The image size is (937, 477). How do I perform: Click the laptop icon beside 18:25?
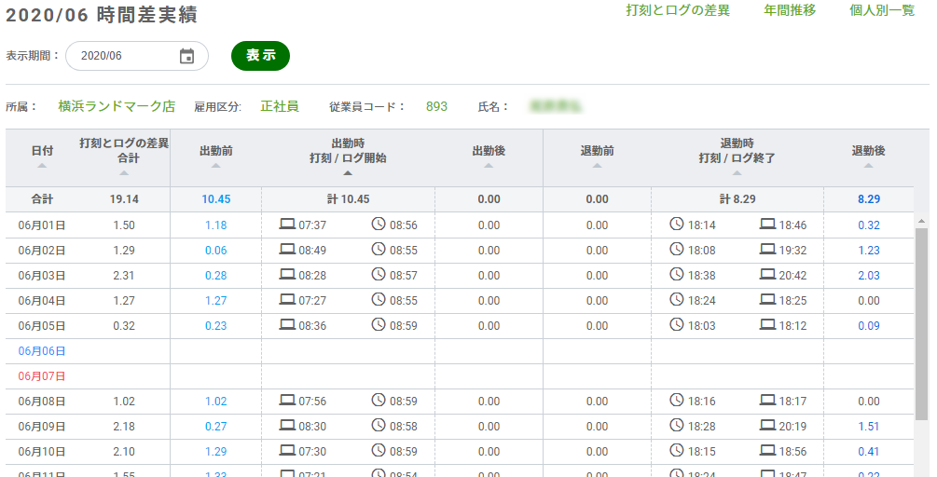(768, 300)
